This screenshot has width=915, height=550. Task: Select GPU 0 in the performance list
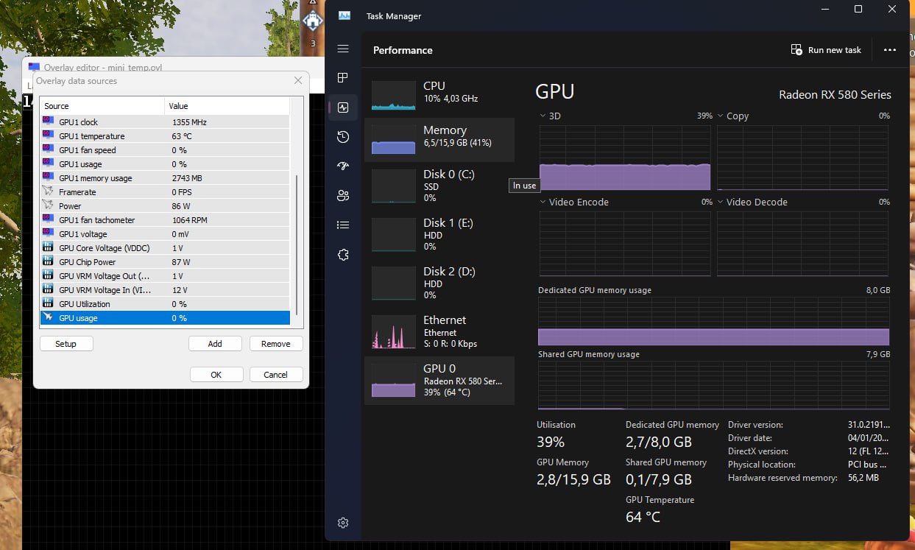439,380
